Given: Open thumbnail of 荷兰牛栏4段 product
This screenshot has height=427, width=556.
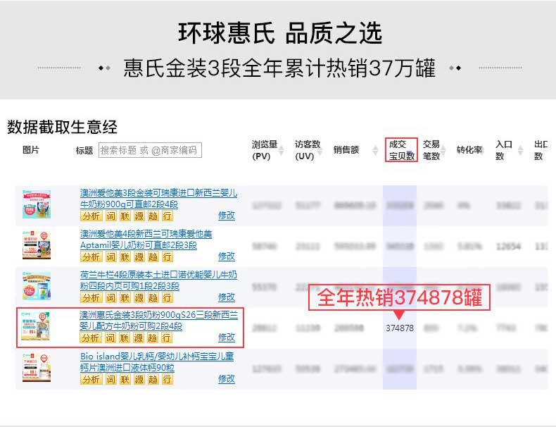Looking at the screenshot, I should (x=37, y=286).
